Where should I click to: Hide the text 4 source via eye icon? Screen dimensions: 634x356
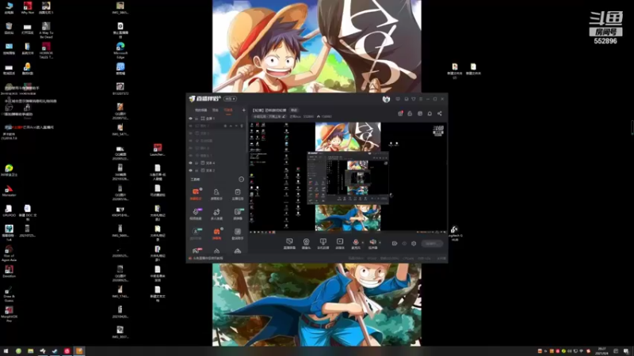pyautogui.click(x=190, y=163)
